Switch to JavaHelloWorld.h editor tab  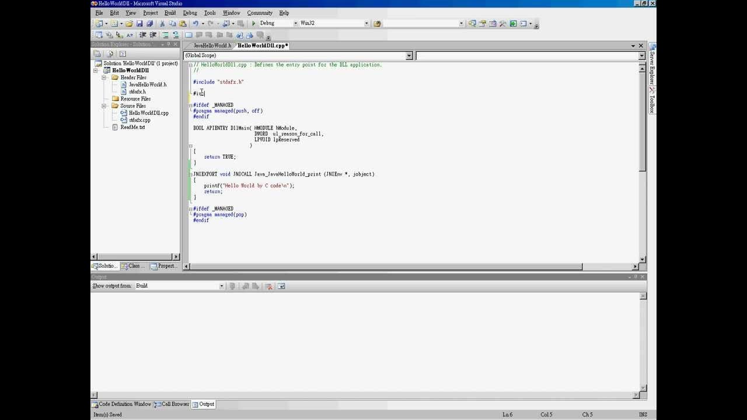coord(212,45)
